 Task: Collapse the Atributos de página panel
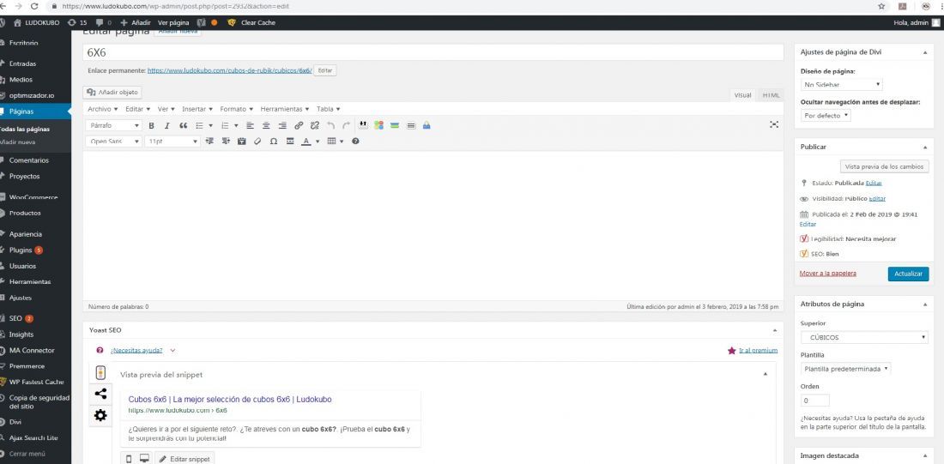click(925, 304)
